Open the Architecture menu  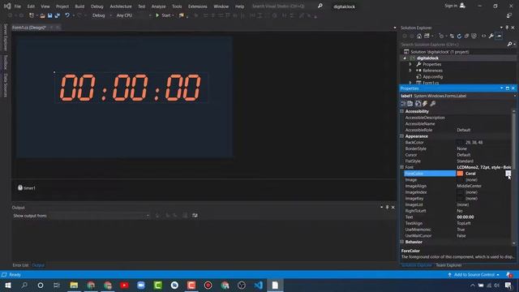pyautogui.click(x=121, y=6)
